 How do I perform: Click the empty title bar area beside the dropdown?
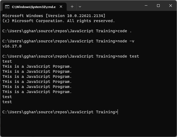pos(111,6)
